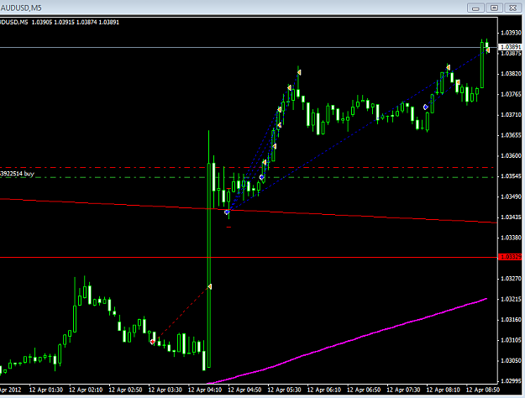Click the low price 1.03874 in the chart header
Image resolution: width=525 pixels, height=398 pixels.
(87, 23)
